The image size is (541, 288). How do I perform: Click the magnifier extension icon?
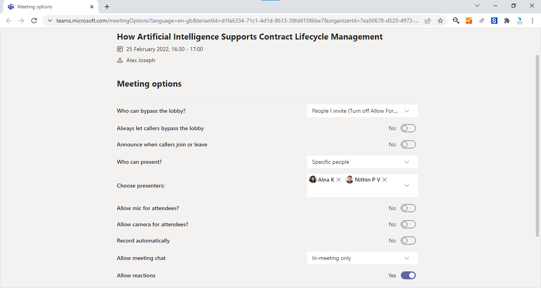456,21
